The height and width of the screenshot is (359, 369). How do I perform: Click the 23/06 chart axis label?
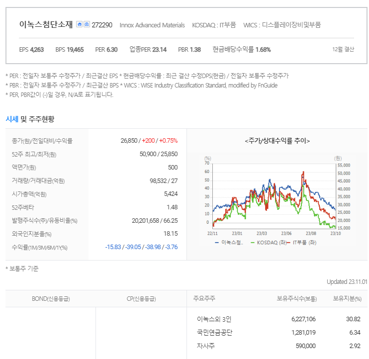(286, 233)
